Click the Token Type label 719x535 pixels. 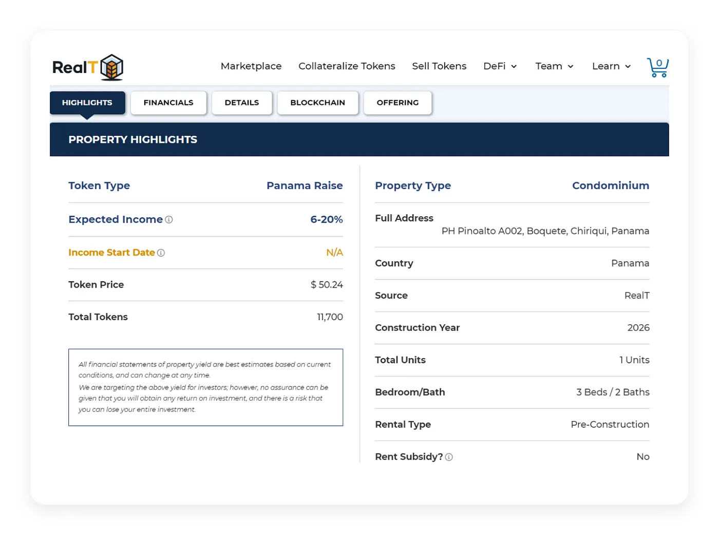pos(99,186)
